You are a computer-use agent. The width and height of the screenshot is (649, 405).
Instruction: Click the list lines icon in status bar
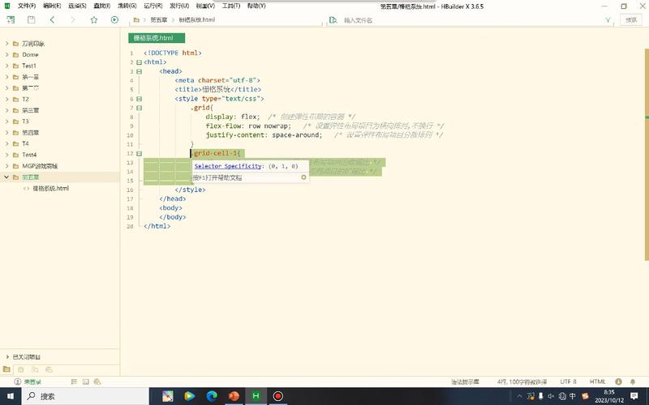click(74, 382)
